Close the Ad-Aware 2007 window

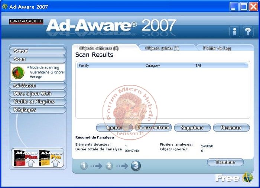254,7
